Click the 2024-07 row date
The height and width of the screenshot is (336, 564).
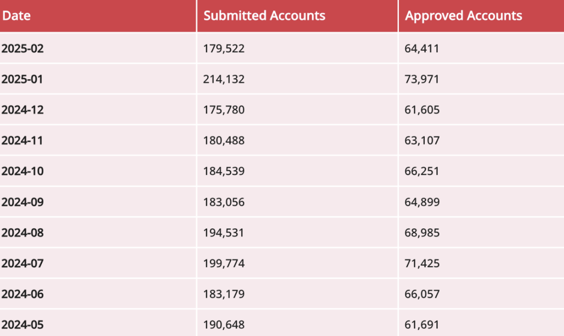point(23,264)
